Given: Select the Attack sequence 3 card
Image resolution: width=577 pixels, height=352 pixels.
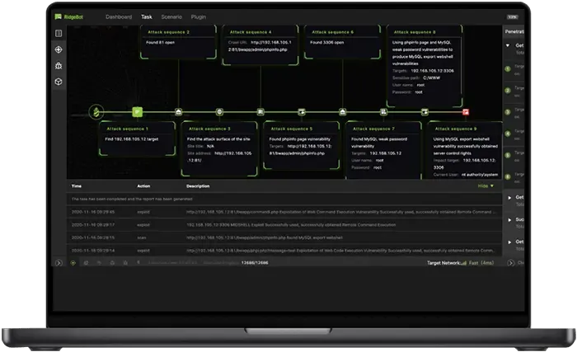Looking at the screenshot, I should click(x=219, y=148).
